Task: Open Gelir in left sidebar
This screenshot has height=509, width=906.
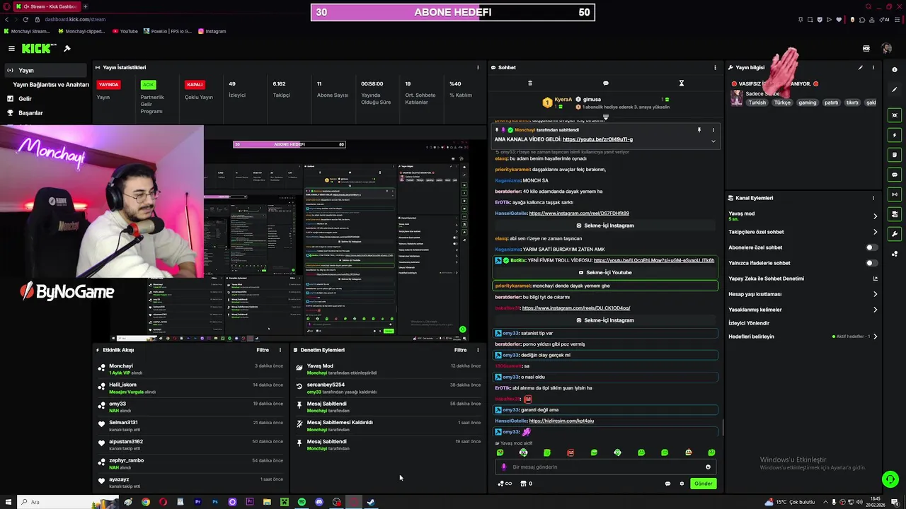Action: pyautogui.click(x=25, y=99)
